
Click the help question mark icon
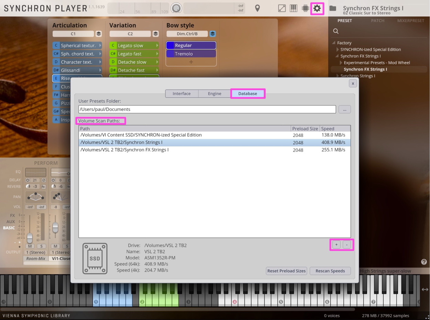(424, 262)
